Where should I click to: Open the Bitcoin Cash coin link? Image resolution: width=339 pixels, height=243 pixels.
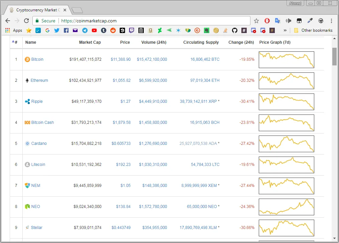[42, 123]
